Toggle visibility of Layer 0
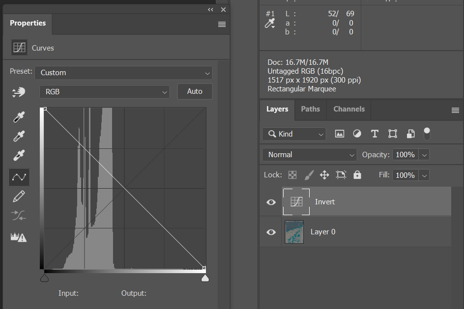Viewport: 464px width, 309px height. click(271, 232)
